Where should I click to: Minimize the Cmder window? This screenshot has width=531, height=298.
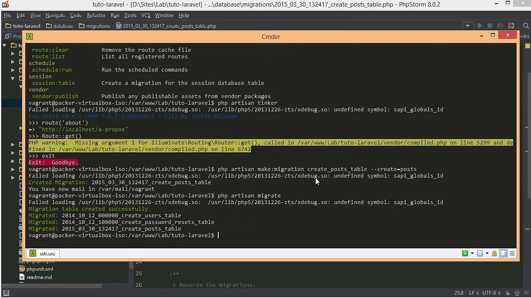482,35
